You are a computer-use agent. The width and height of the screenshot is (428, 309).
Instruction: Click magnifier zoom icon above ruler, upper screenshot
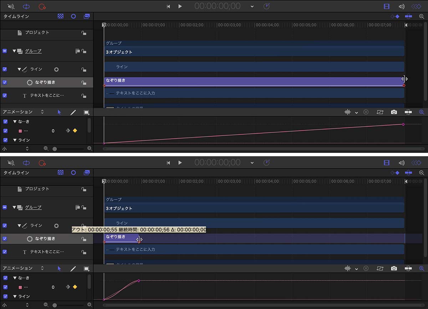(x=422, y=16)
